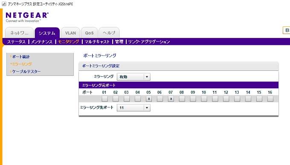Screen dimensions: 290x165
Task: Select the システム tab
Action: click(47, 33)
